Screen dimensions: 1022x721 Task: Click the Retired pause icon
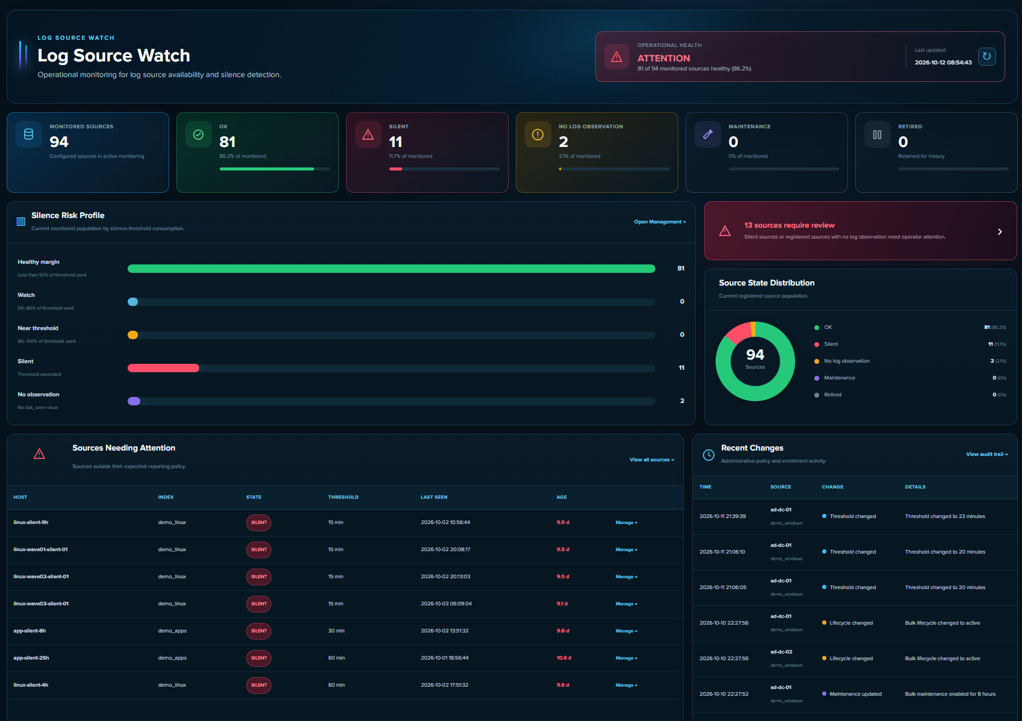pyautogui.click(x=877, y=134)
